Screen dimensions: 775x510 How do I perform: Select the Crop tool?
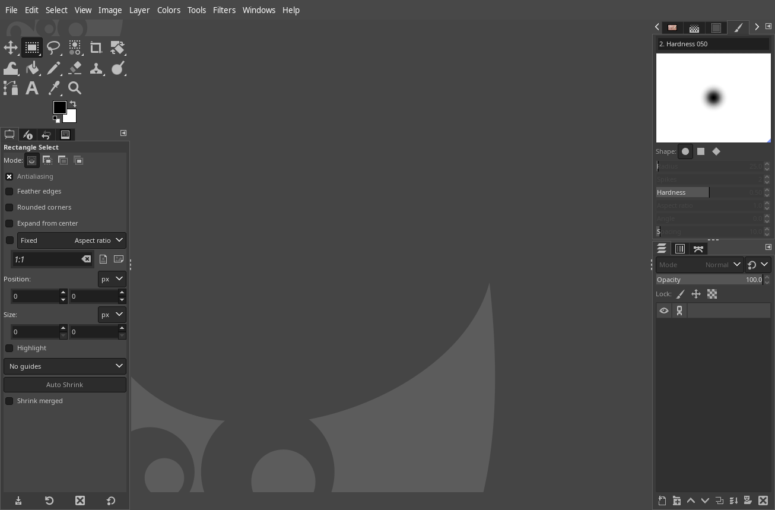coord(96,47)
